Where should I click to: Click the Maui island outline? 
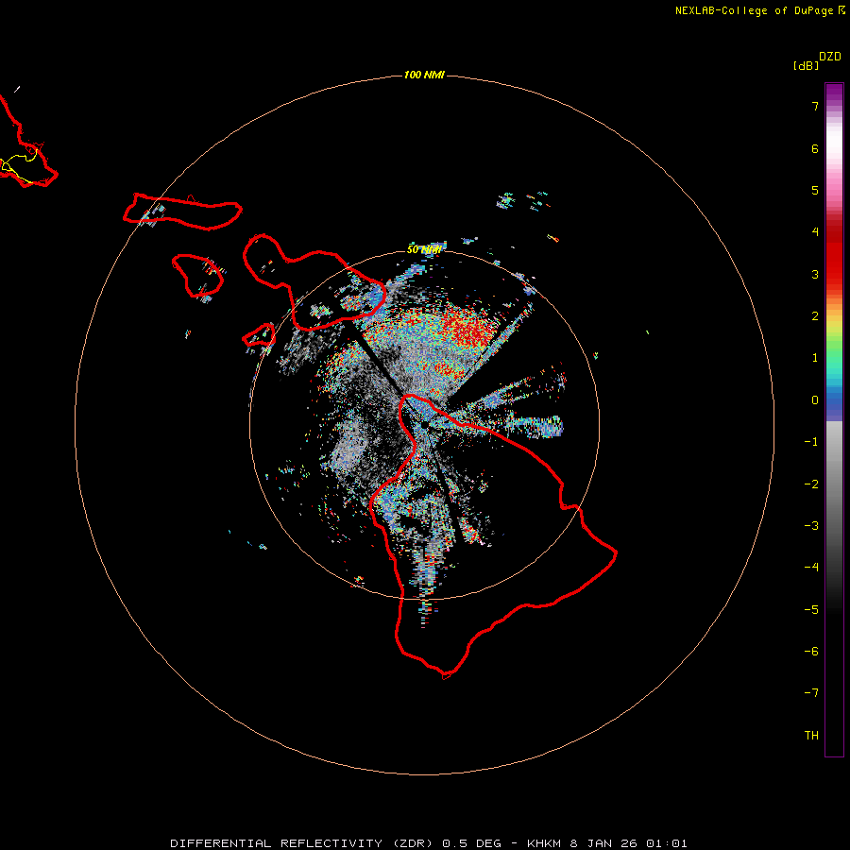point(314,281)
